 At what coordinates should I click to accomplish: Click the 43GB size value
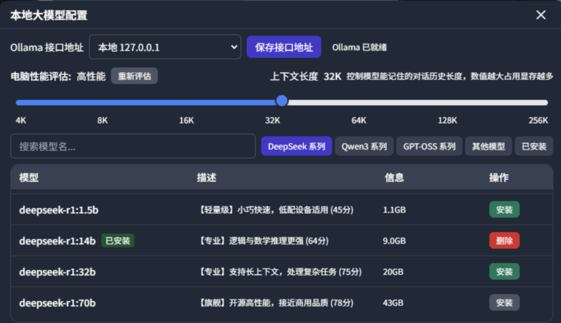393,303
